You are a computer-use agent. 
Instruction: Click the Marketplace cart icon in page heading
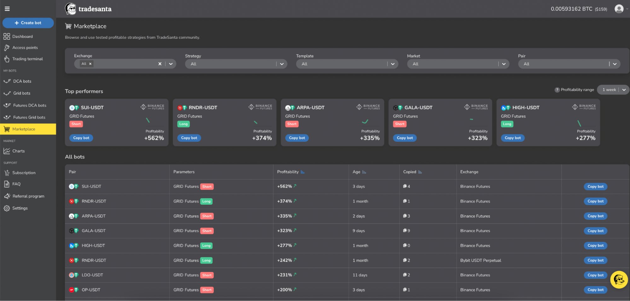68,26
